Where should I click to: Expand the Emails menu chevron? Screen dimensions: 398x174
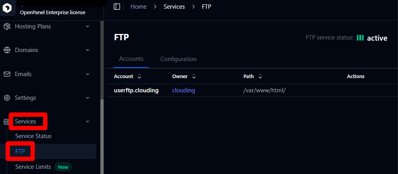[88, 74]
